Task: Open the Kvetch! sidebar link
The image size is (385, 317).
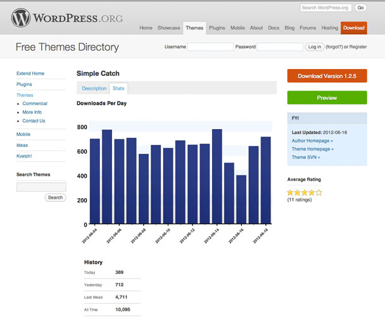Action: pos(24,156)
